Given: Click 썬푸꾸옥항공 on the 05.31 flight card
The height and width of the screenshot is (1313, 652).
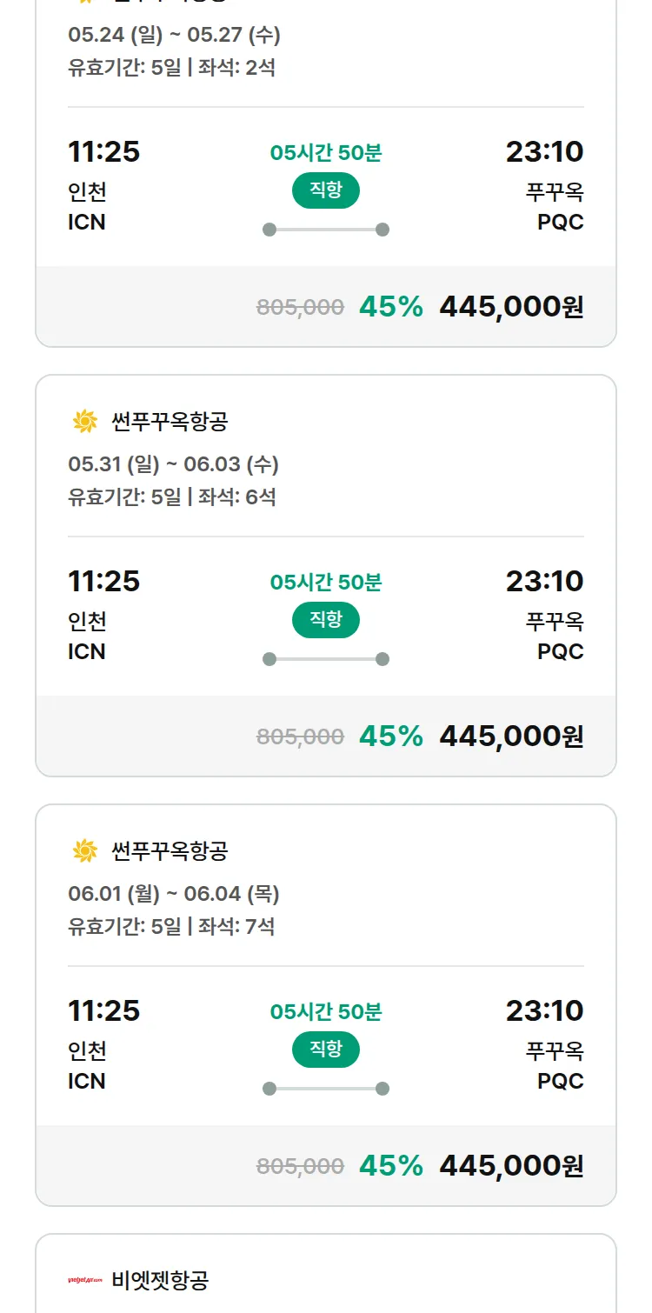Looking at the screenshot, I should click(x=170, y=422).
